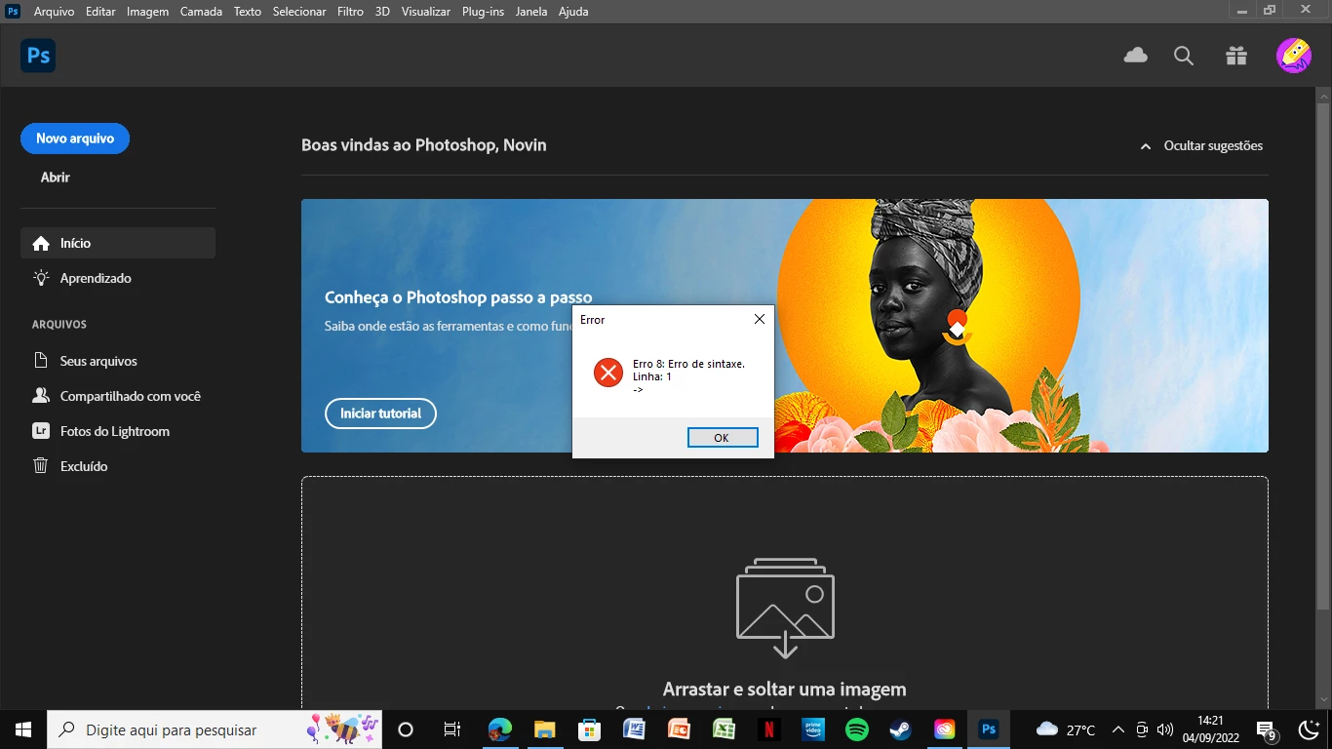Open Netflix from the taskbar
1332x749 pixels.
coord(768,729)
